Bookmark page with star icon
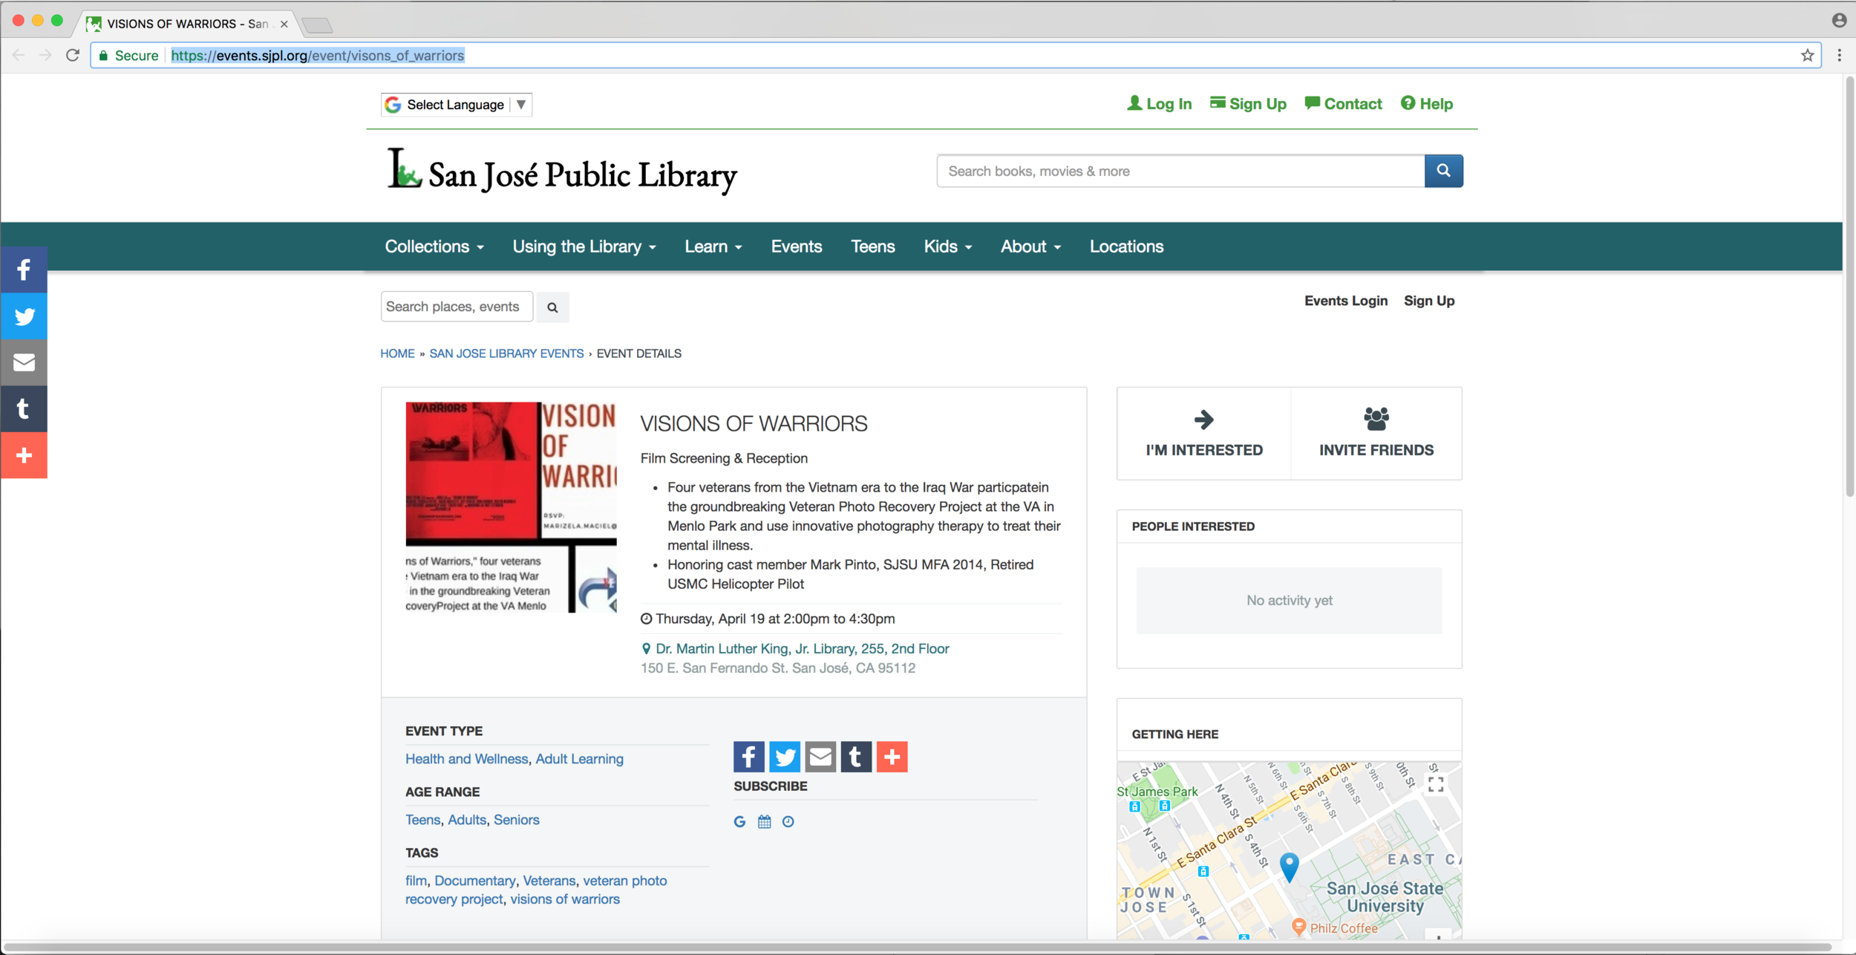The width and height of the screenshot is (1856, 955). coord(1807,56)
